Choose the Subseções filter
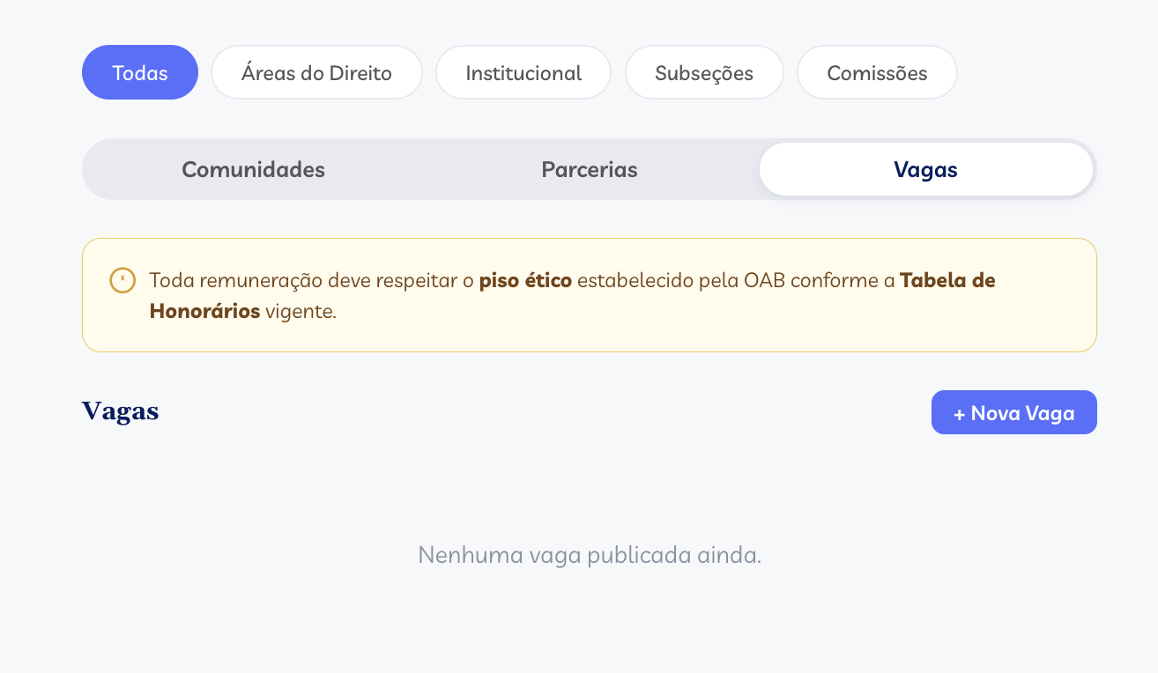Screen dimensions: 1158x673 703,72
